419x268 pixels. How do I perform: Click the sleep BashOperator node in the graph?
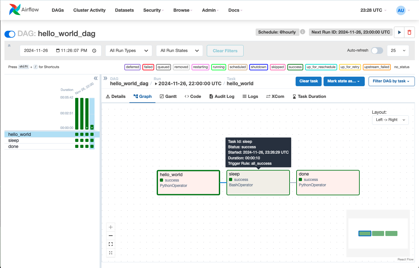(x=258, y=182)
